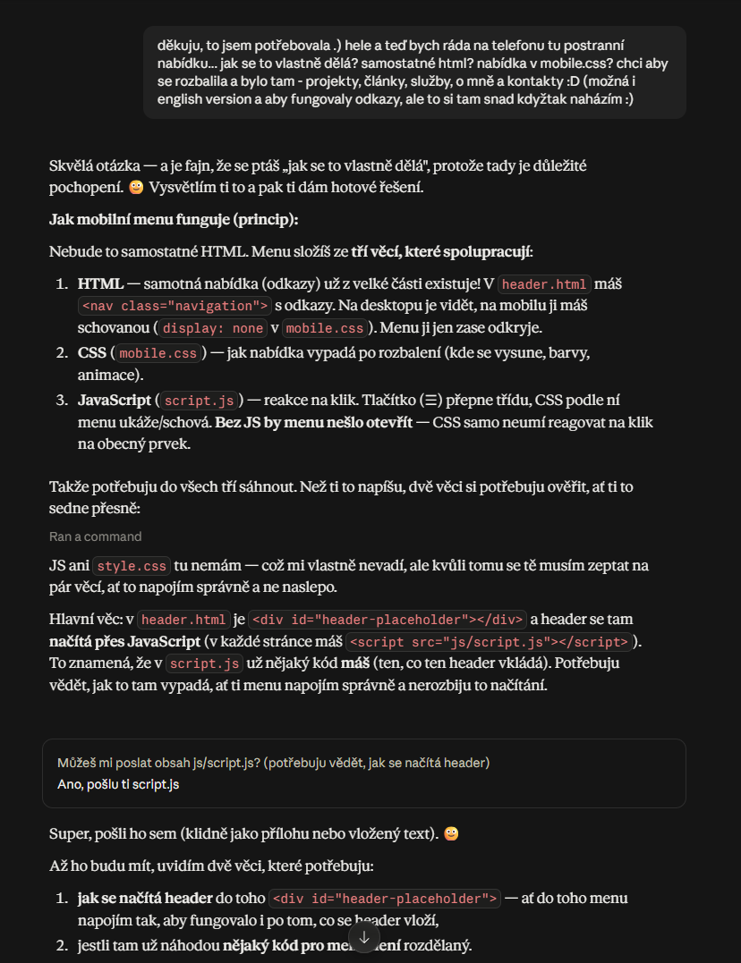The width and height of the screenshot is (741, 963).
Task: Select the nav class="navigation" code chip
Action: (x=175, y=306)
